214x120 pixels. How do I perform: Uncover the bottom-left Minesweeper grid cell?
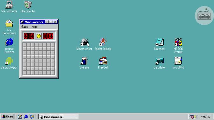point(25,73)
